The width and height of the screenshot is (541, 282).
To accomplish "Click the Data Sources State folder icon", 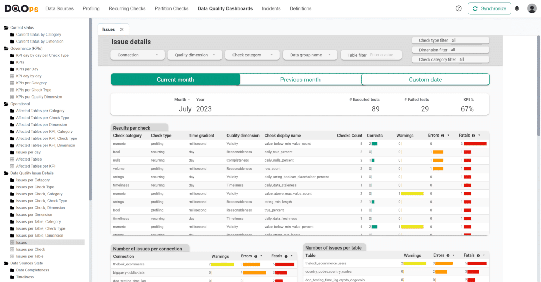I will pyautogui.click(x=5, y=263).
